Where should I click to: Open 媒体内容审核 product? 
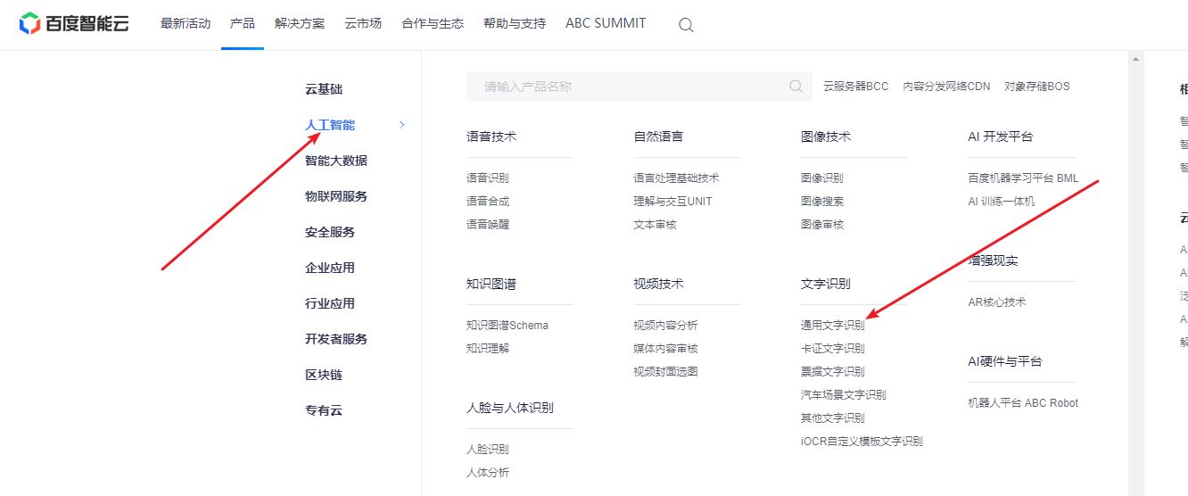[x=665, y=349]
